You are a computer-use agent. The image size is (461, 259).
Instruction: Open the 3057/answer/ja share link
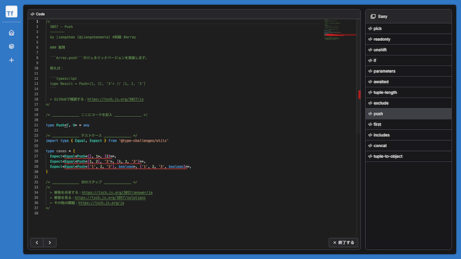click(117, 193)
